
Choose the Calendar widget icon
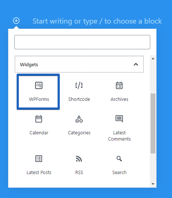pos(39,119)
